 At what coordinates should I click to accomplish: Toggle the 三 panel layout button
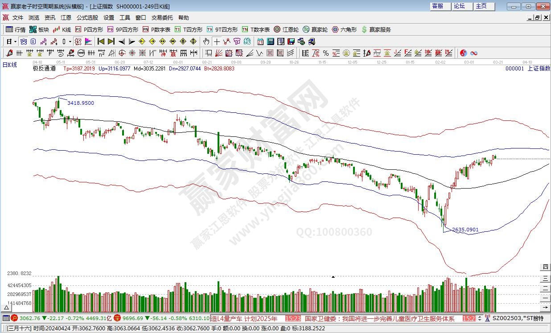(545, 278)
